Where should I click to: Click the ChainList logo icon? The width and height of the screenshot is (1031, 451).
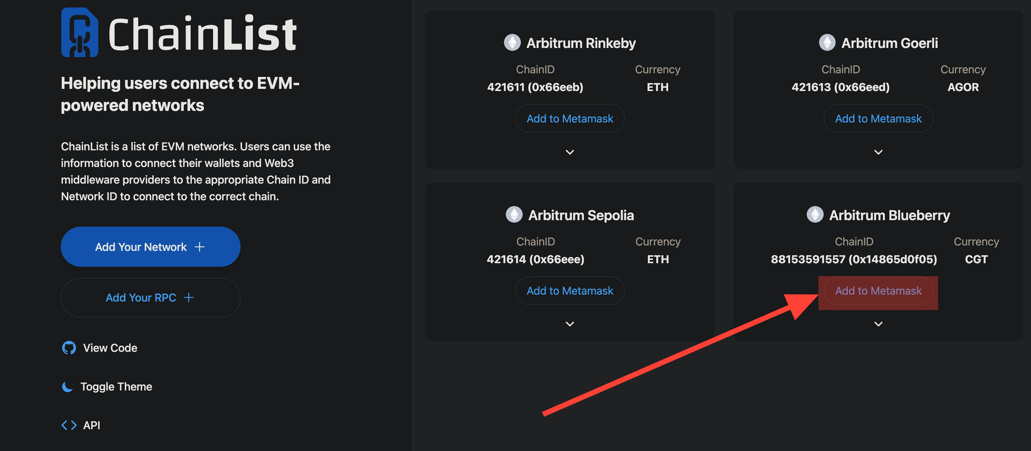point(79,32)
